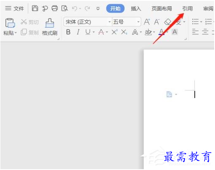The image size is (215, 170).
Task: Switch to the 审阅 tab
Action: (208, 8)
